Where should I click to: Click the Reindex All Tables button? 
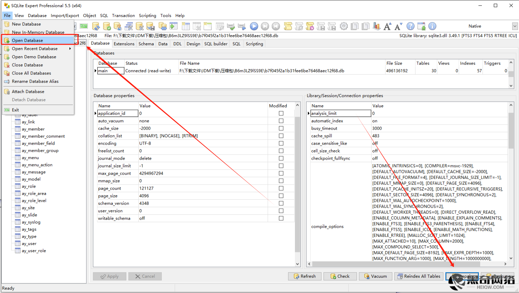point(419,276)
